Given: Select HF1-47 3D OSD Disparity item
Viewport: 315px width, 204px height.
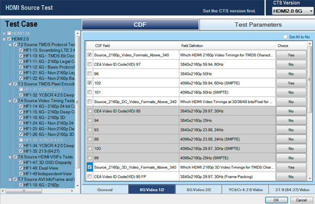Looking at the screenshot, I should pyautogui.click(x=48, y=163).
